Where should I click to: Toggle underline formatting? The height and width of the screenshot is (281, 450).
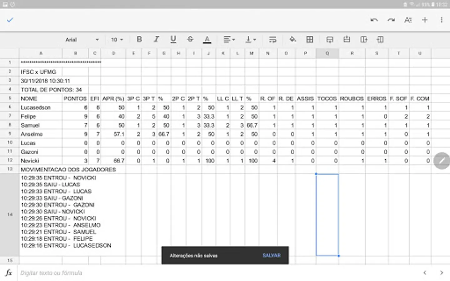pyautogui.click(x=173, y=39)
